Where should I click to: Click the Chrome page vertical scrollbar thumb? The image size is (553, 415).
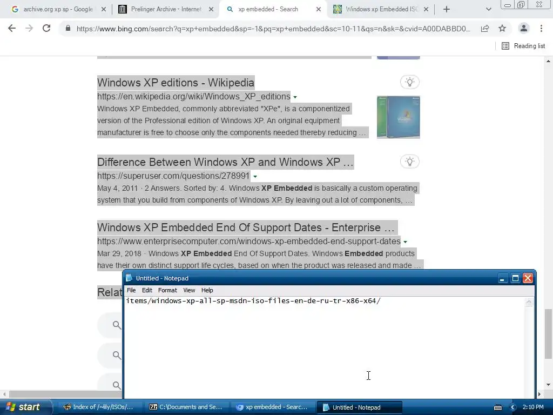coord(548,333)
